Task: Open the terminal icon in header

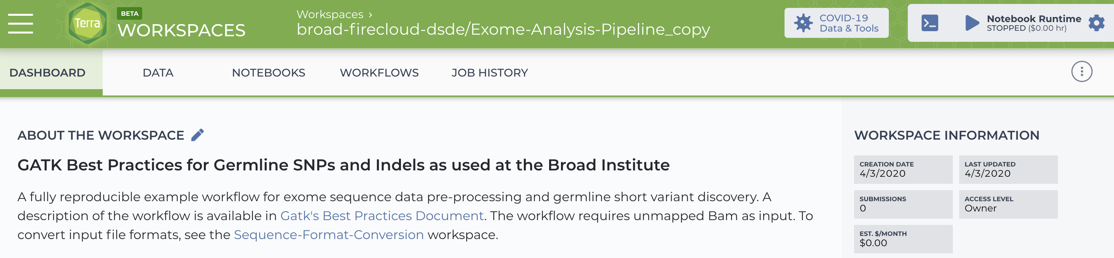Action: (x=930, y=23)
